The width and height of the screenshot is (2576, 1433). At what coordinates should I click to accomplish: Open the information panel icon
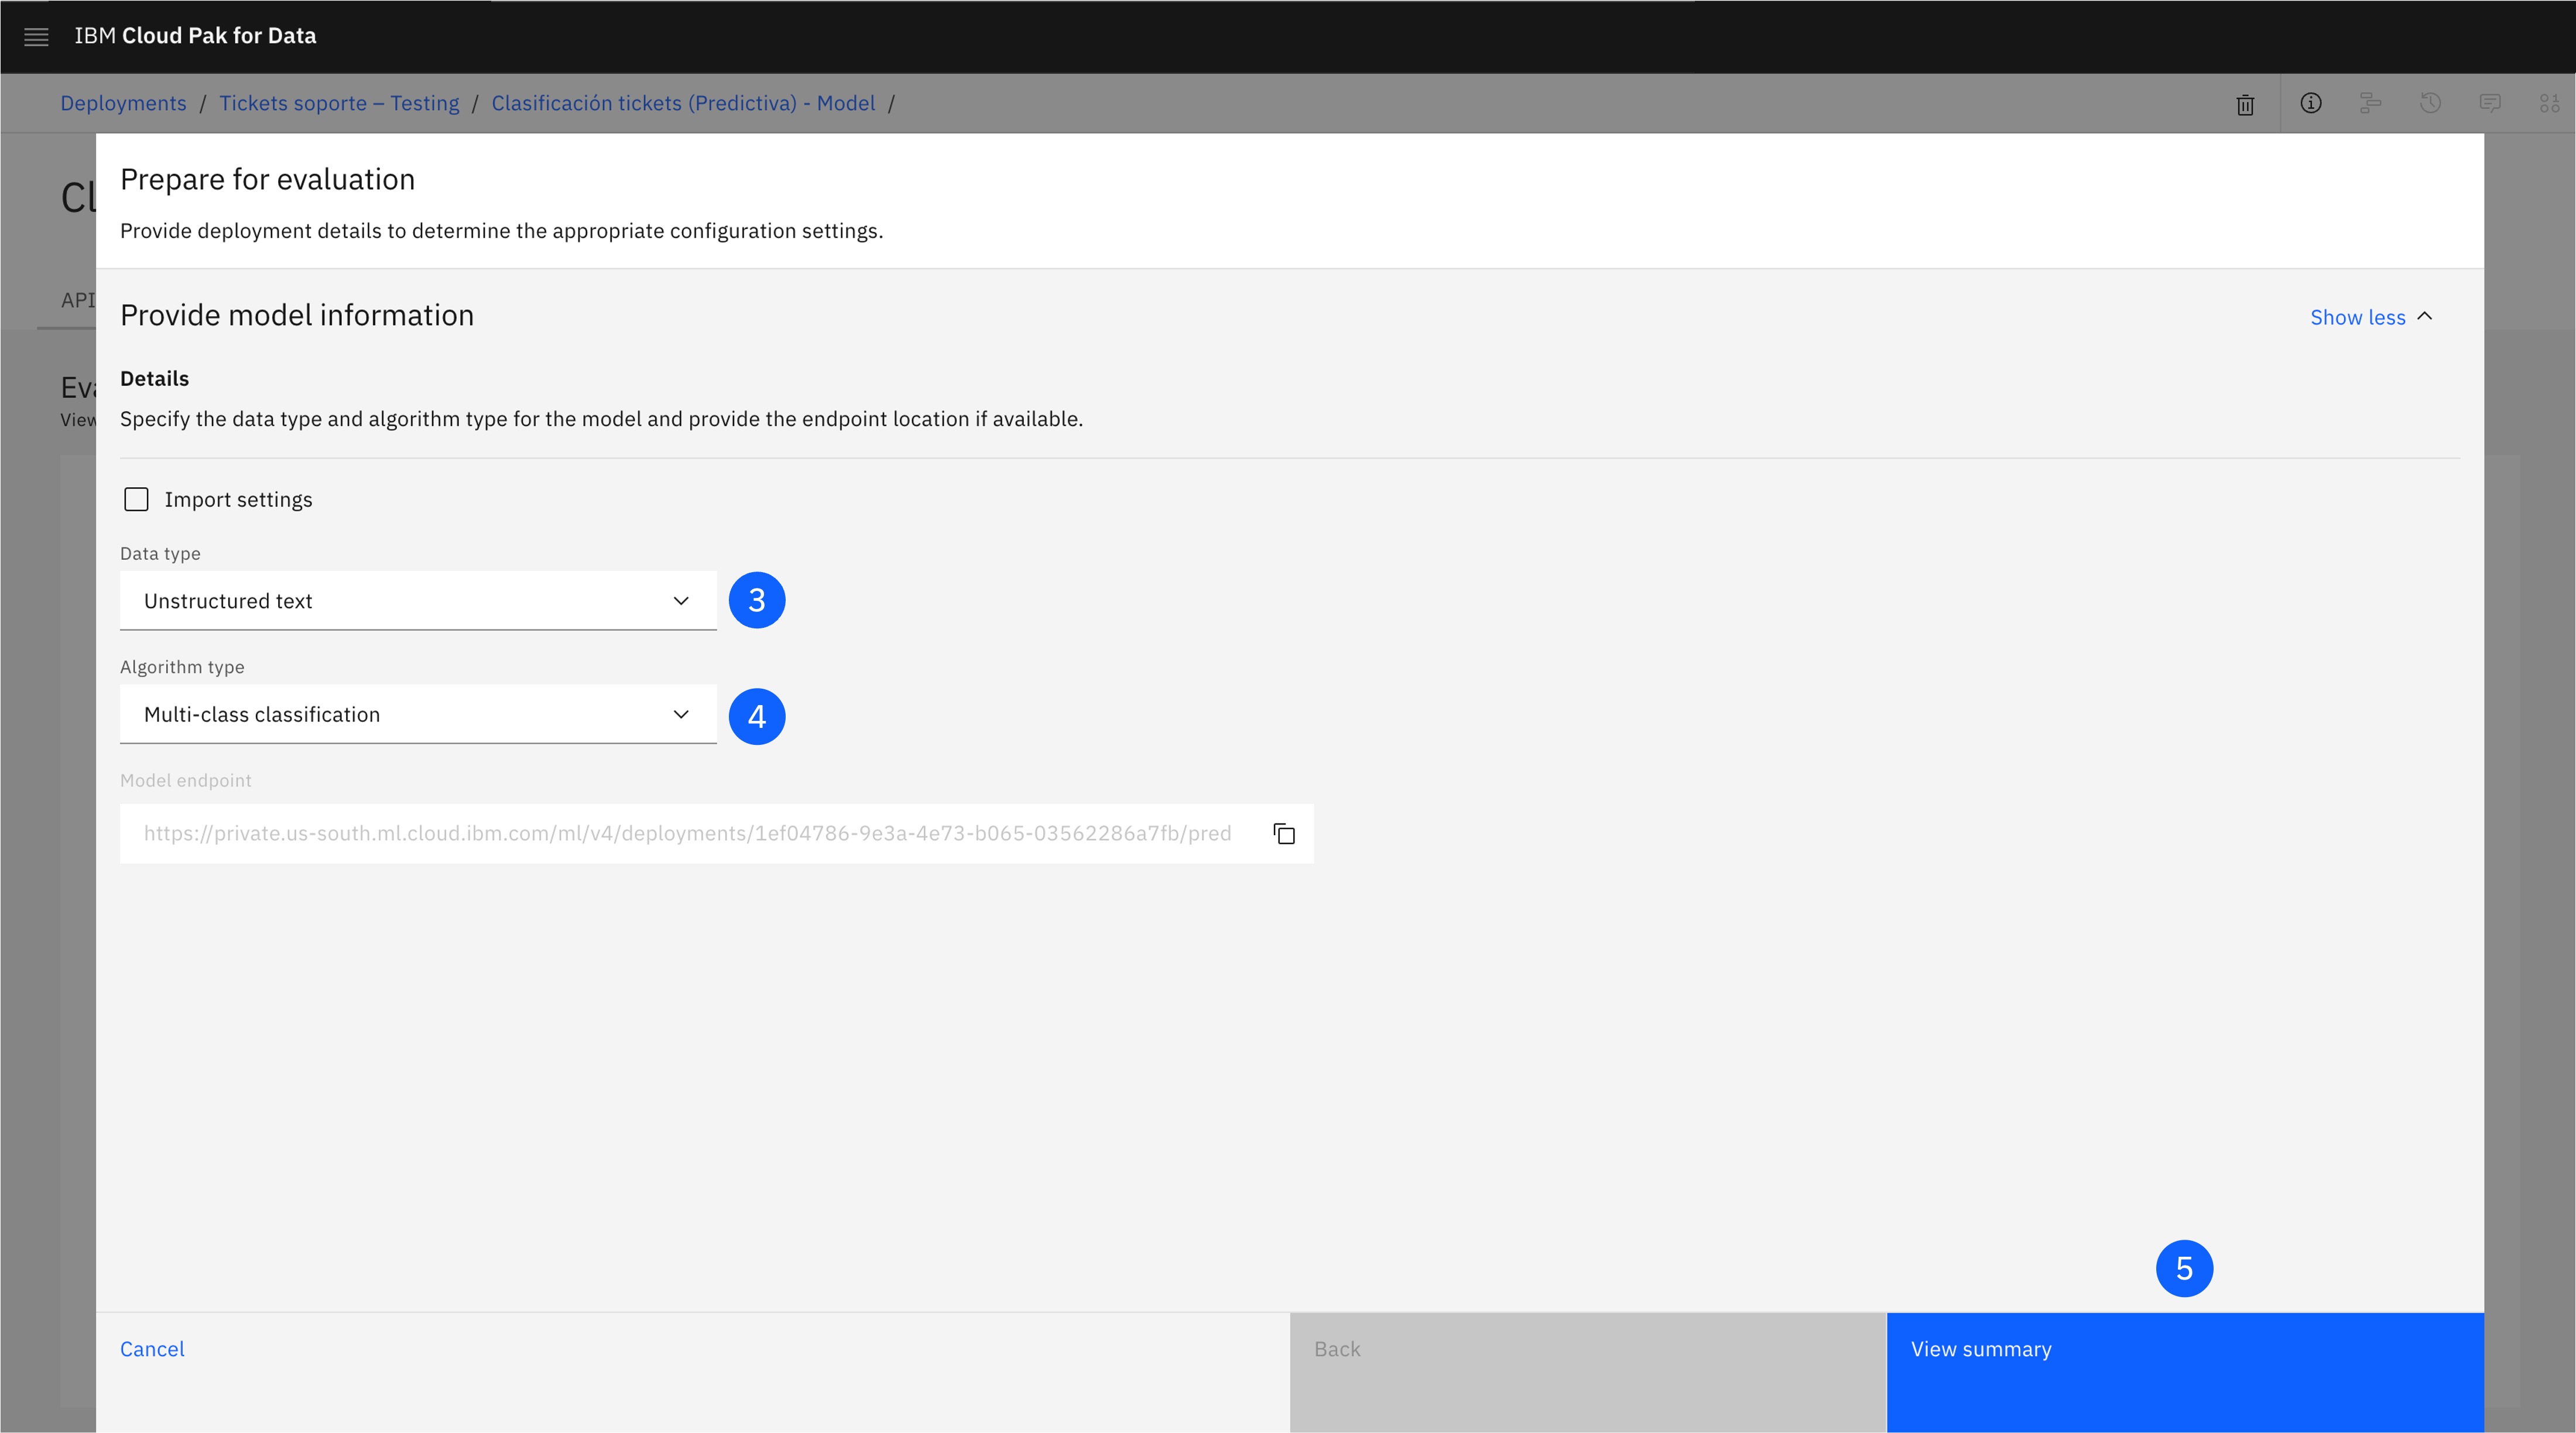click(x=2310, y=103)
